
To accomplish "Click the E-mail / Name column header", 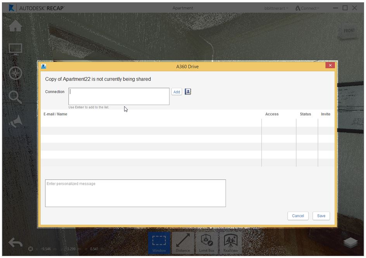I will pos(55,114).
